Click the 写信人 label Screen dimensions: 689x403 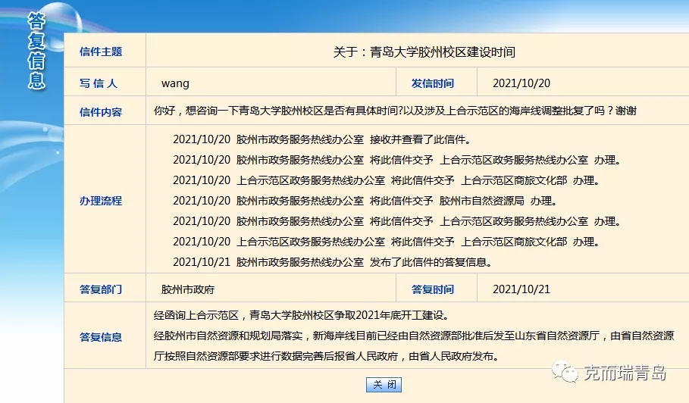tap(99, 83)
